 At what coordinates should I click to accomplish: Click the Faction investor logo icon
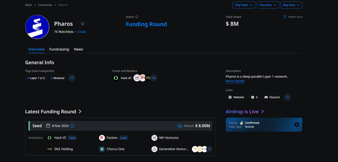[x=102, y=138]
